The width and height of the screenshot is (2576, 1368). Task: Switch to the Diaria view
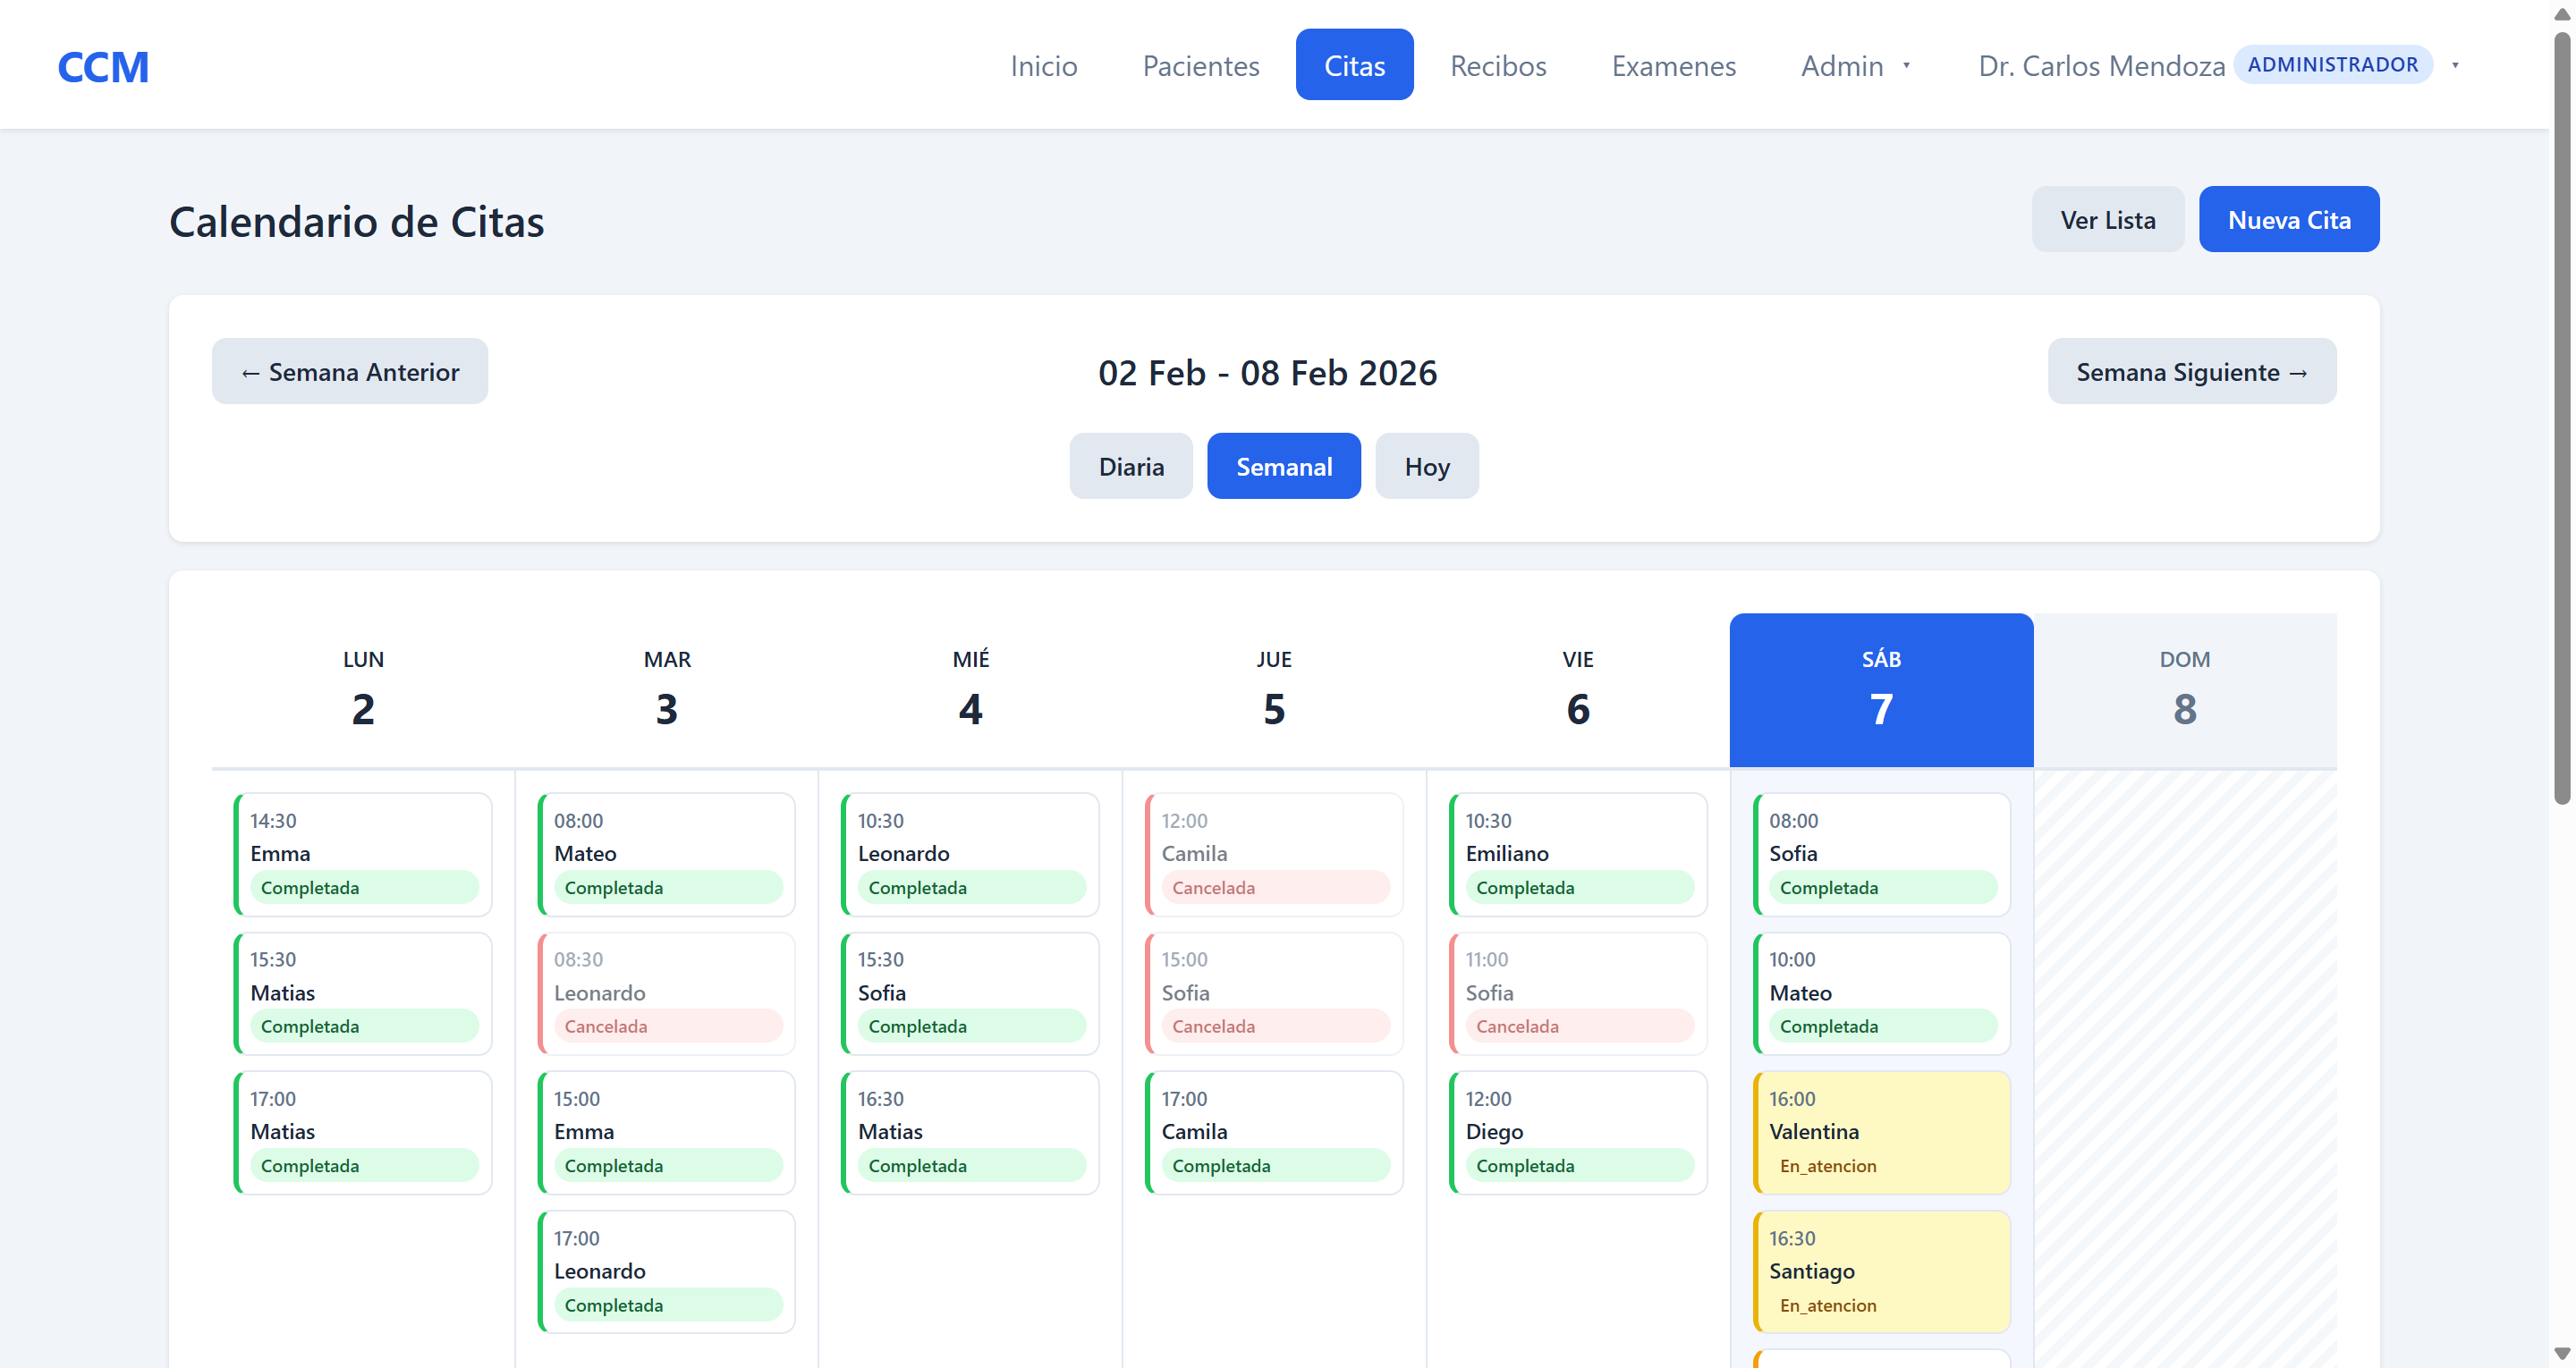tap(1130, 466)
